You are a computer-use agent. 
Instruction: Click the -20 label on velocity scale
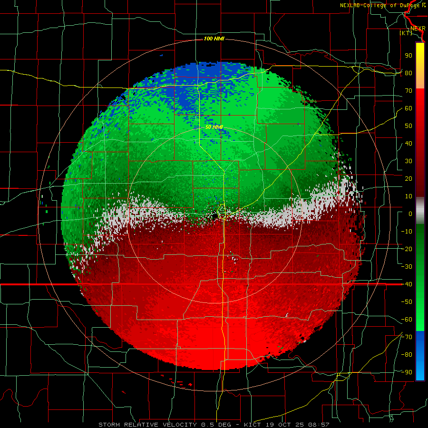[407, 249]
